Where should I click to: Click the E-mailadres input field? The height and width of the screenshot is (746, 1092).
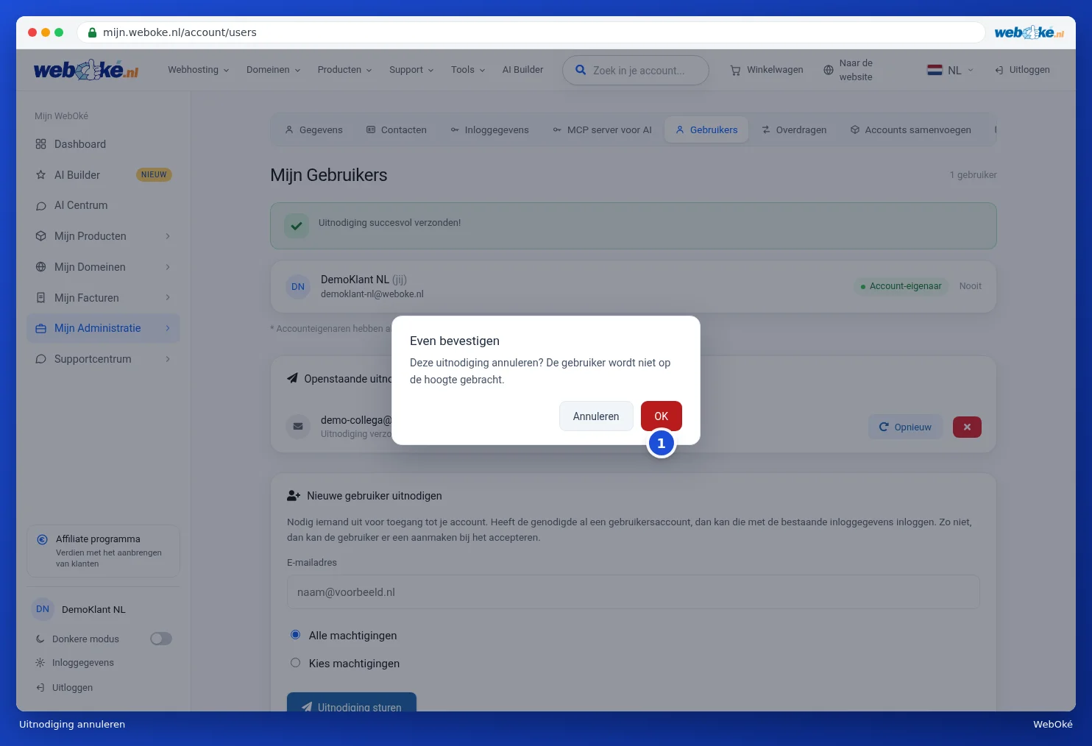[x=634, y=592]
